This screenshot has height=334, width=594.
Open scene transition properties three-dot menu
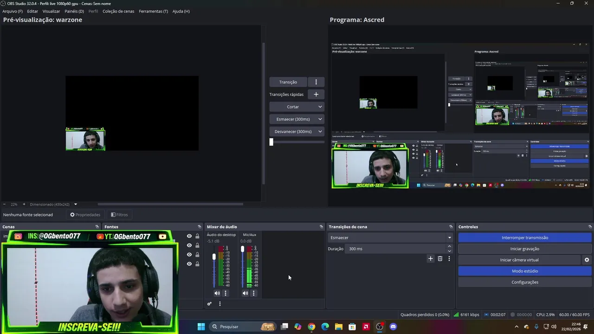pos(449,258)
